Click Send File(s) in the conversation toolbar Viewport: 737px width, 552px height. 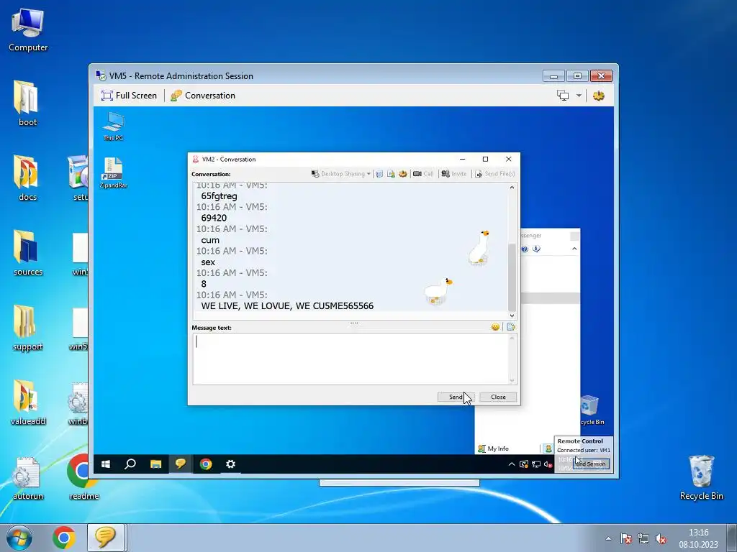tap(495, 174)
